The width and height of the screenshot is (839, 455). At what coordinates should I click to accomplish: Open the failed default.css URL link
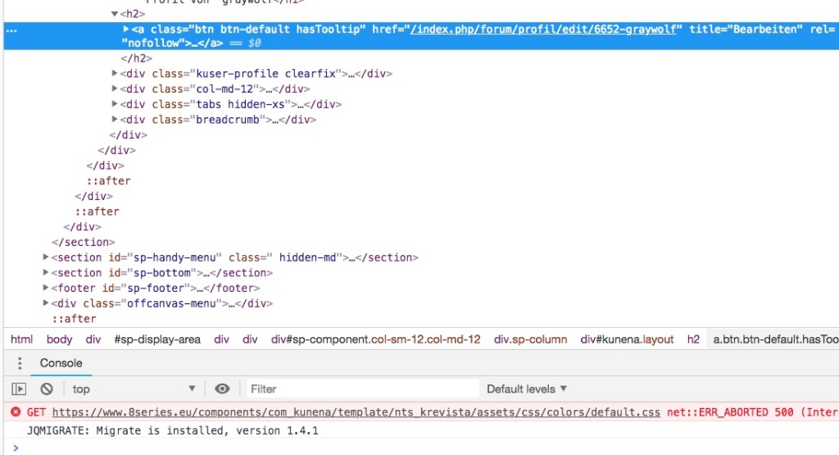coord(356,412)
